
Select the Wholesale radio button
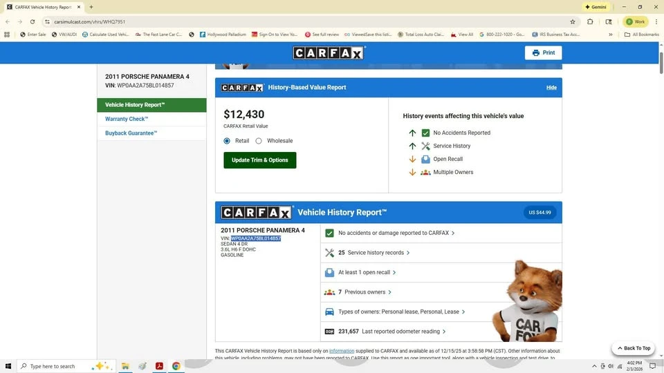(x=259, y=141)
